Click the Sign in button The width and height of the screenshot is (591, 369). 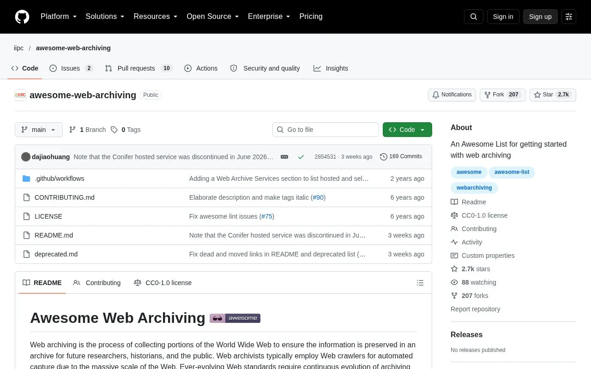(x=503, y=17)
